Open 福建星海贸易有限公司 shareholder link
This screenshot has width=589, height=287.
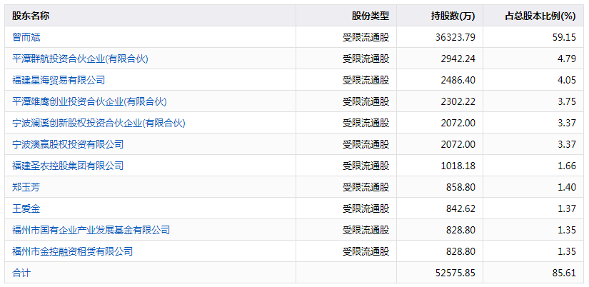click(x=59, y=80)
